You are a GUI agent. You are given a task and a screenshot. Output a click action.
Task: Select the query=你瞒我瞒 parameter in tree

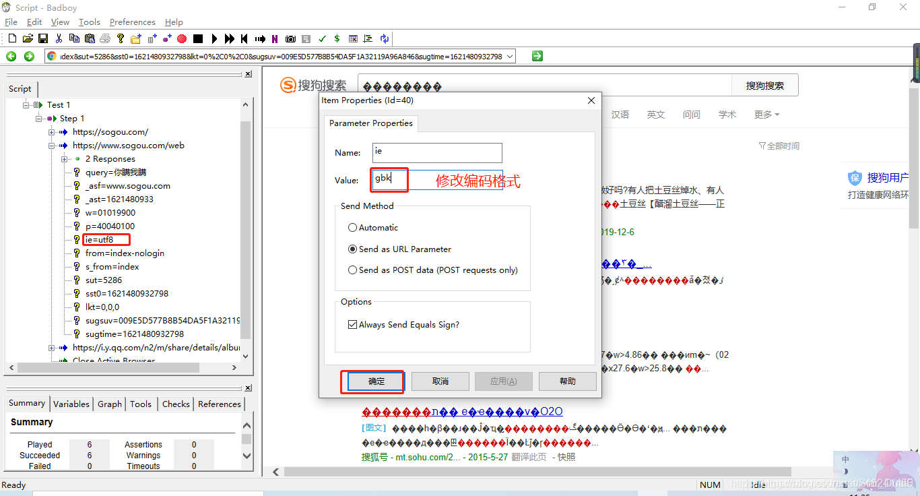[115, 173]
